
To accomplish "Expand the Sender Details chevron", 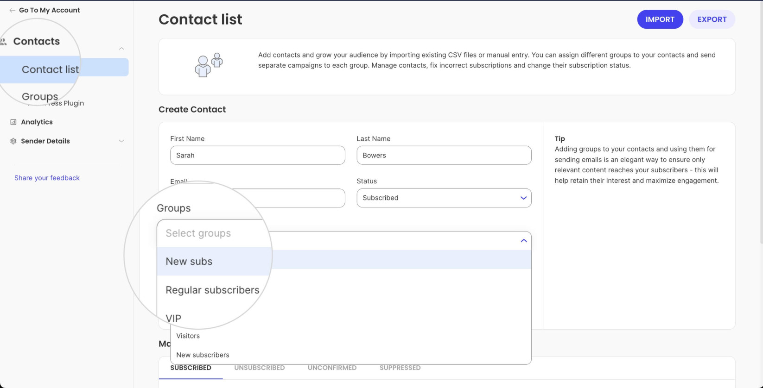I will tap(121, 141).
